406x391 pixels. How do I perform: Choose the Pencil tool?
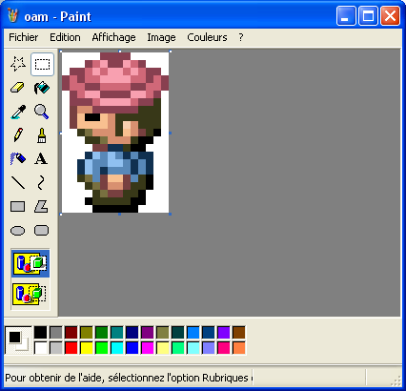(x=18, y=135)
